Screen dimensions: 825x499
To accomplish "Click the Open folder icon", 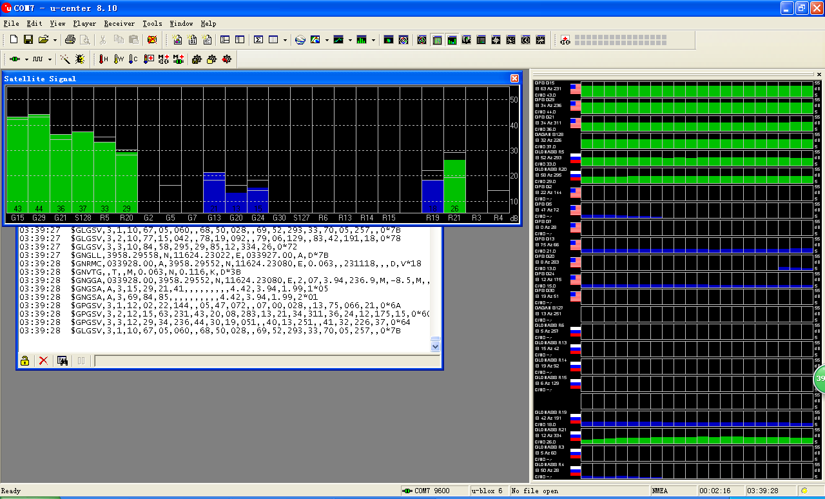I will point(44,40).
